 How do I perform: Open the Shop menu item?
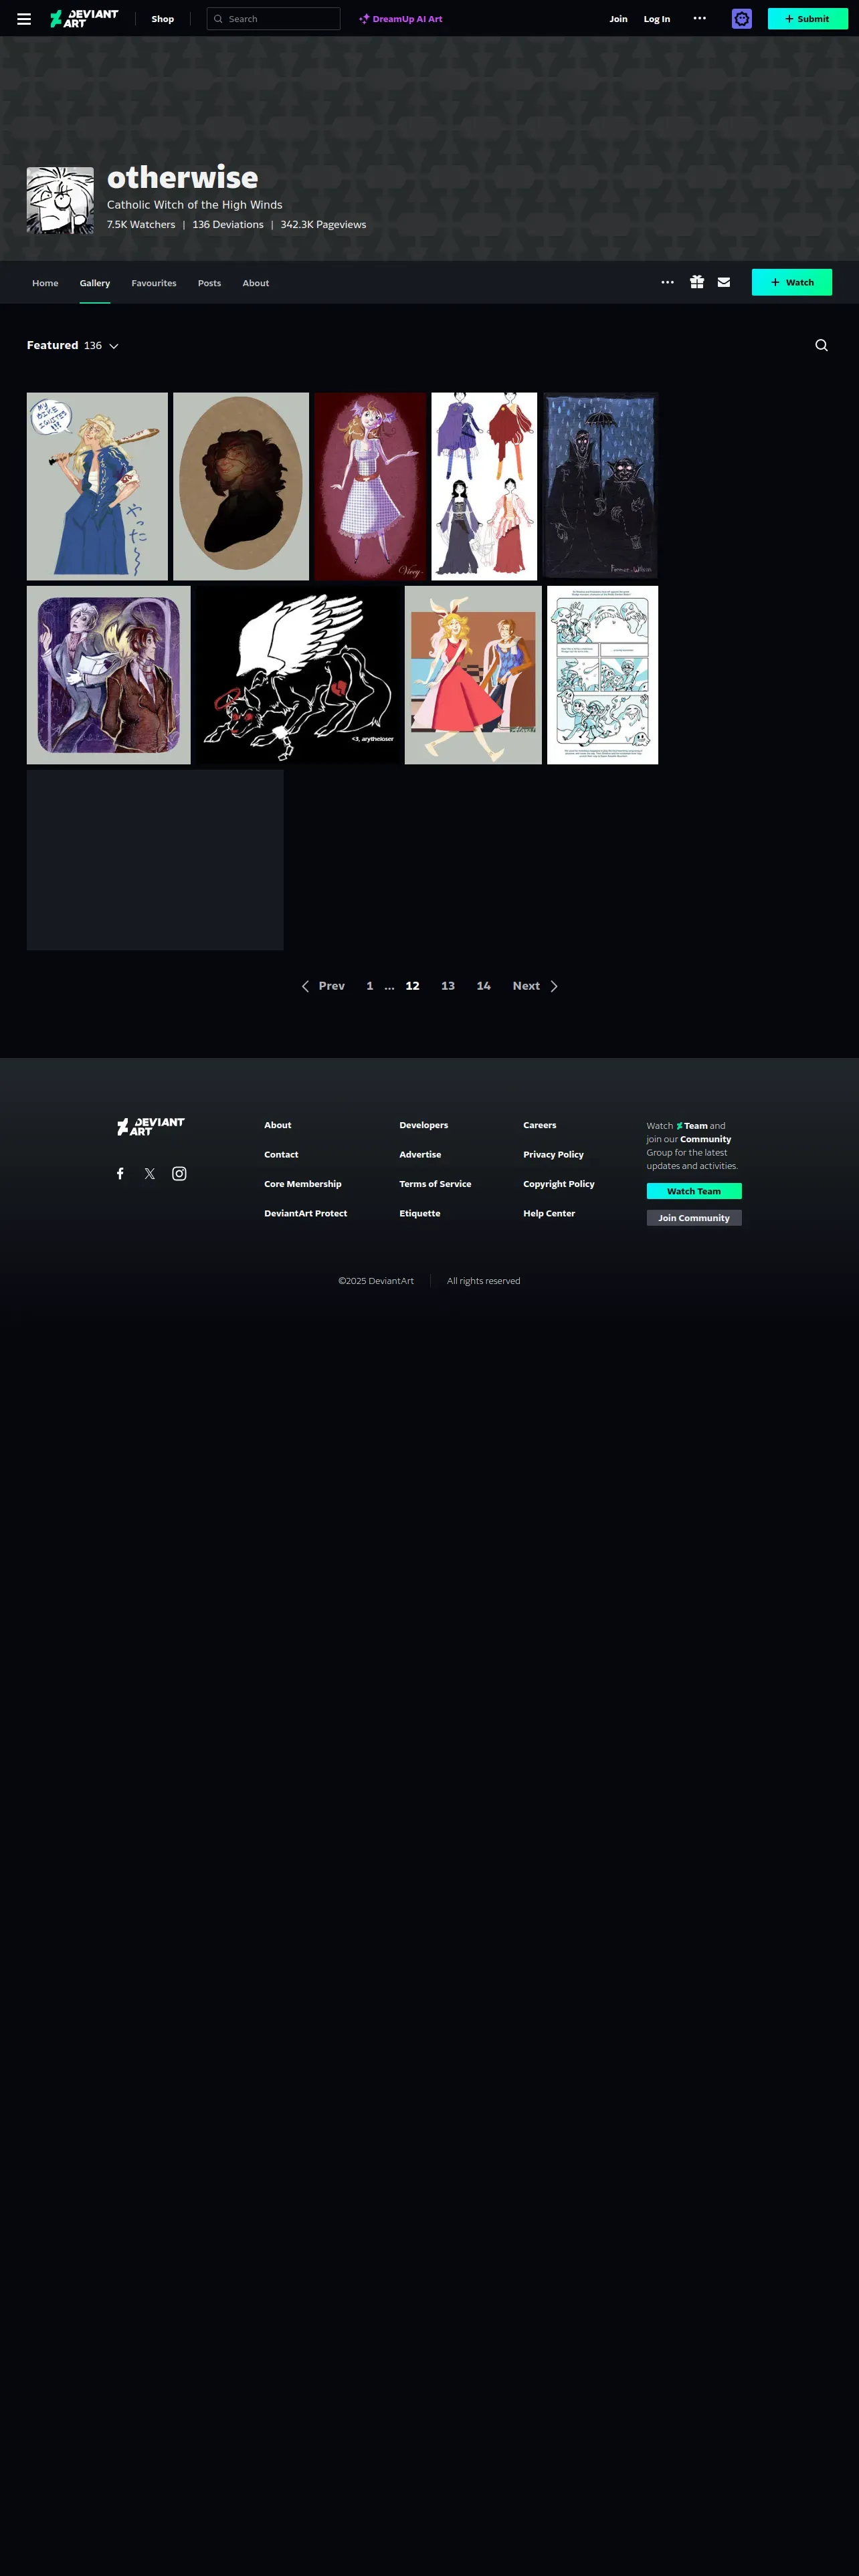tap(163, 19)
